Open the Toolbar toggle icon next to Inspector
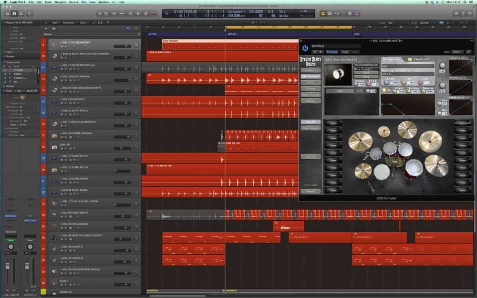Image resolution: width=477 pixels, height=298 pixels. click(21, 13)
